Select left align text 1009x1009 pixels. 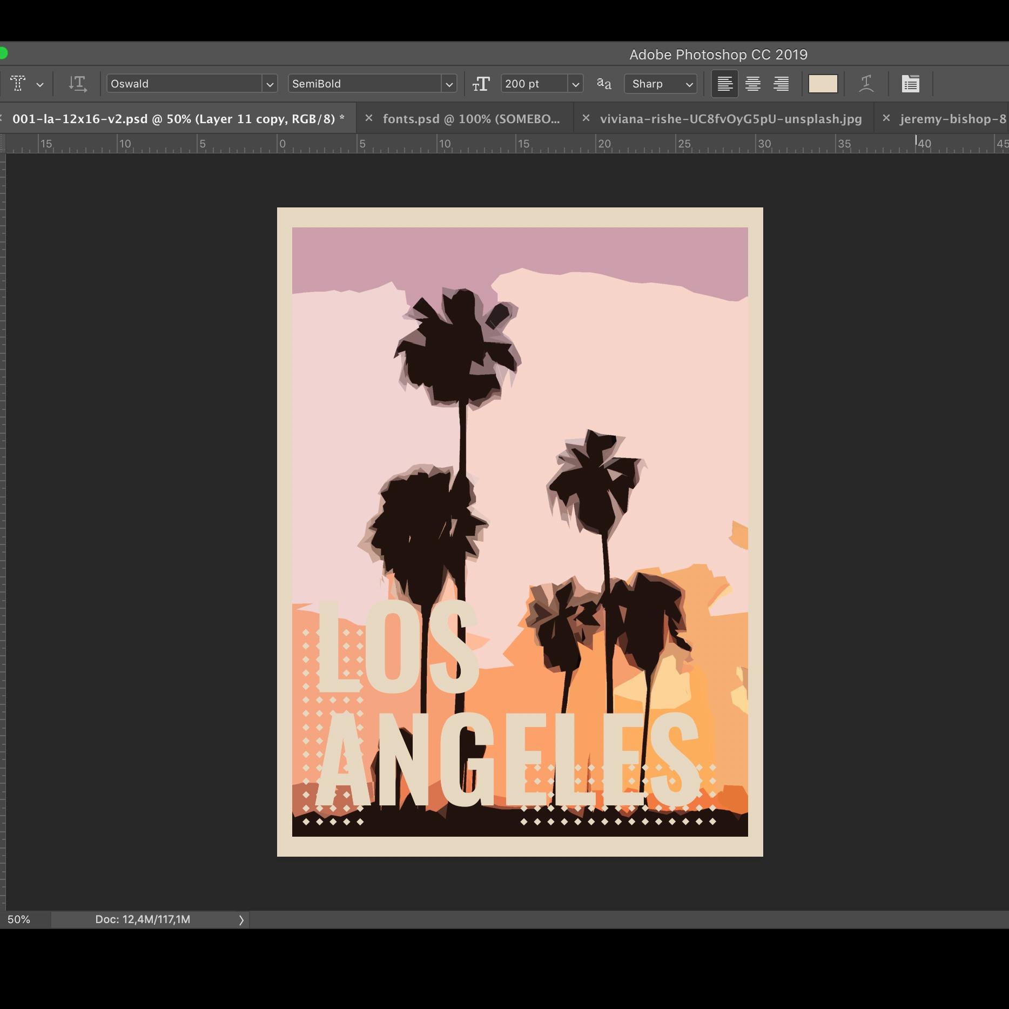(x=725, y=84)
